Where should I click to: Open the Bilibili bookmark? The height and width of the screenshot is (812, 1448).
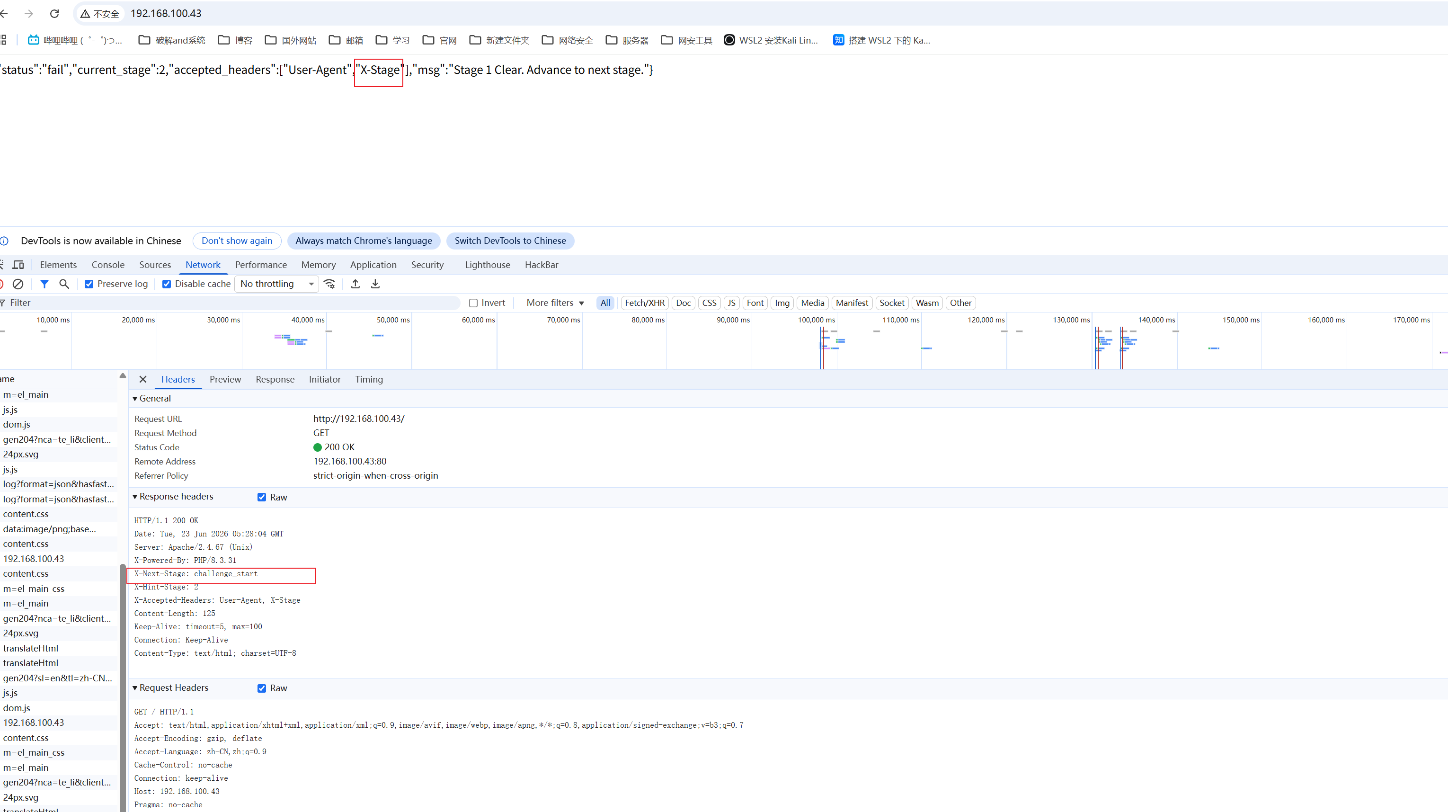75,40
